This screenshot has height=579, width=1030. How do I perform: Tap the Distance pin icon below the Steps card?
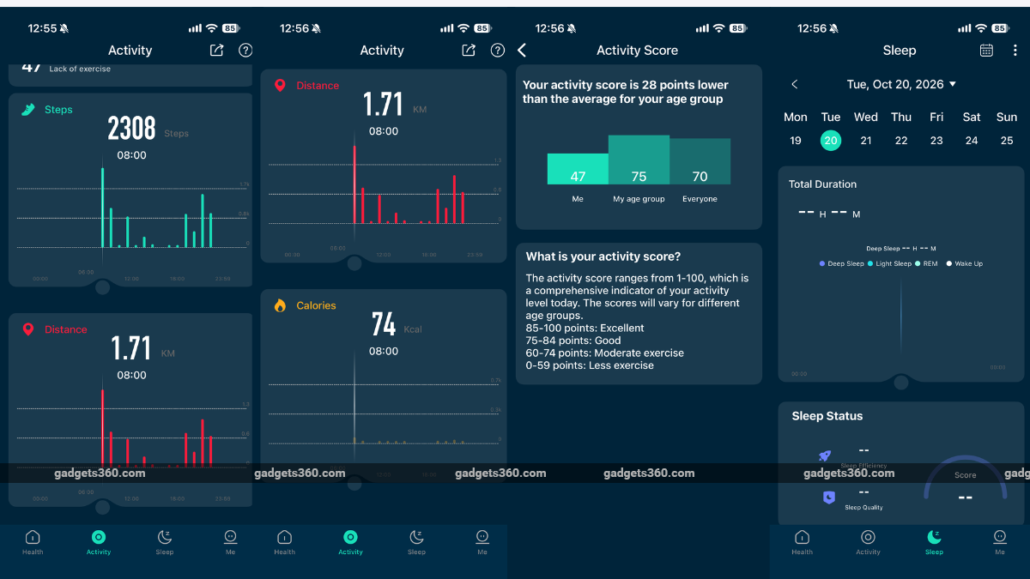click(28, 329)
